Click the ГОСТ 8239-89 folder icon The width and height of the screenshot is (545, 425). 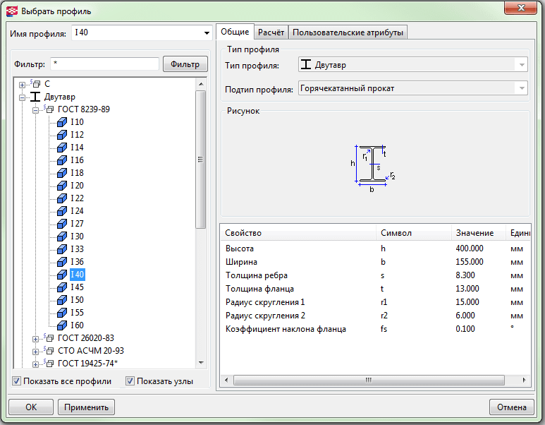(x=49, y=109)
